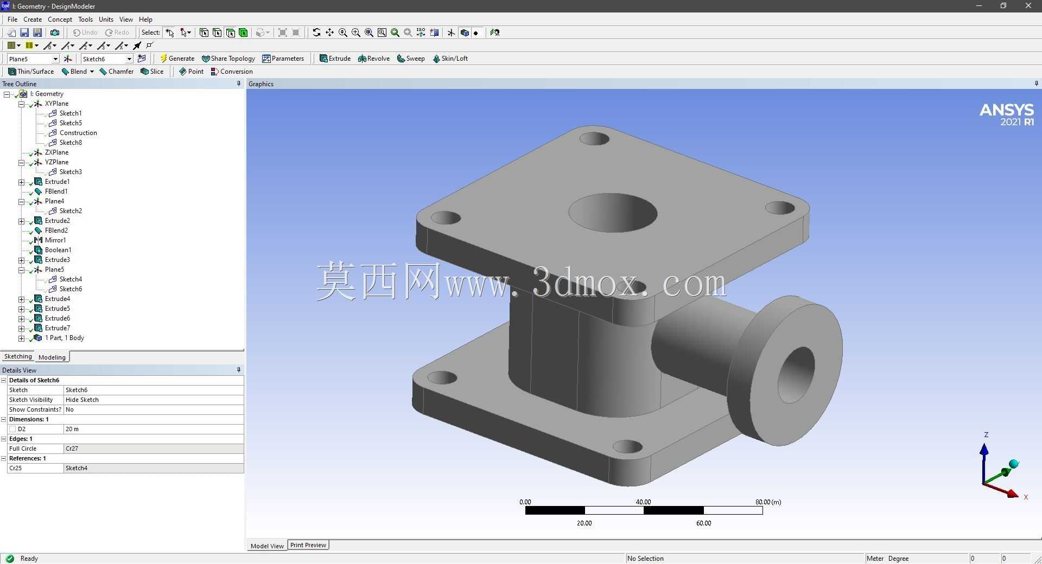The width and height of the screenshot is (1042, 564).
Task: Switch to the Sketching tab
Action: (18, 356)
